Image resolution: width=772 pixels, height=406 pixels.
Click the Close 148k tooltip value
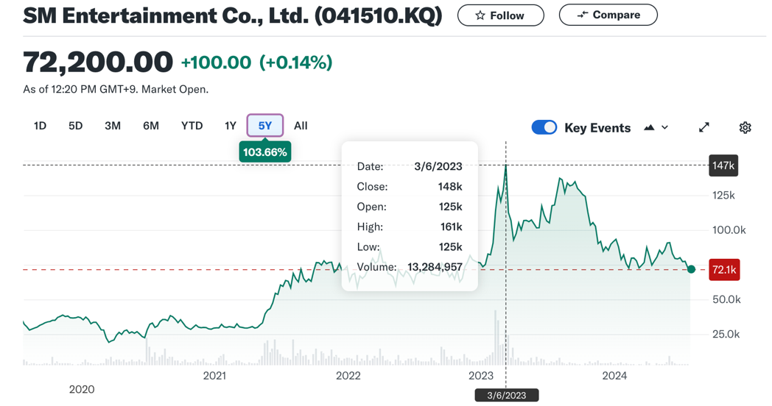coord(450,187)
